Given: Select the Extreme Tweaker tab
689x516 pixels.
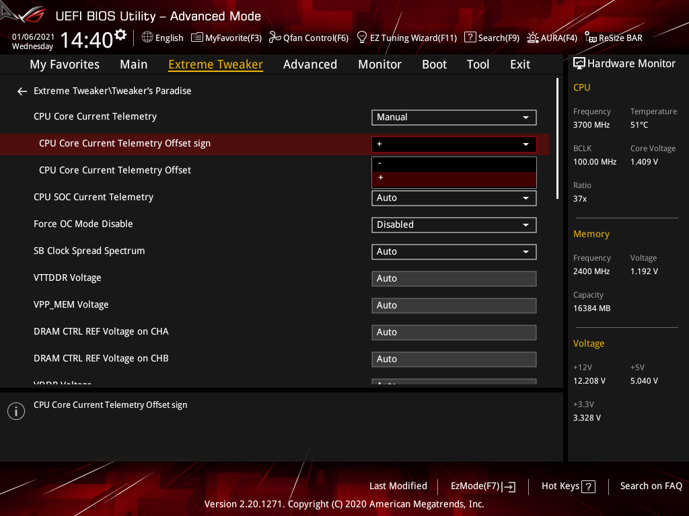Looking at the screenshot, I should coord(215,64).
